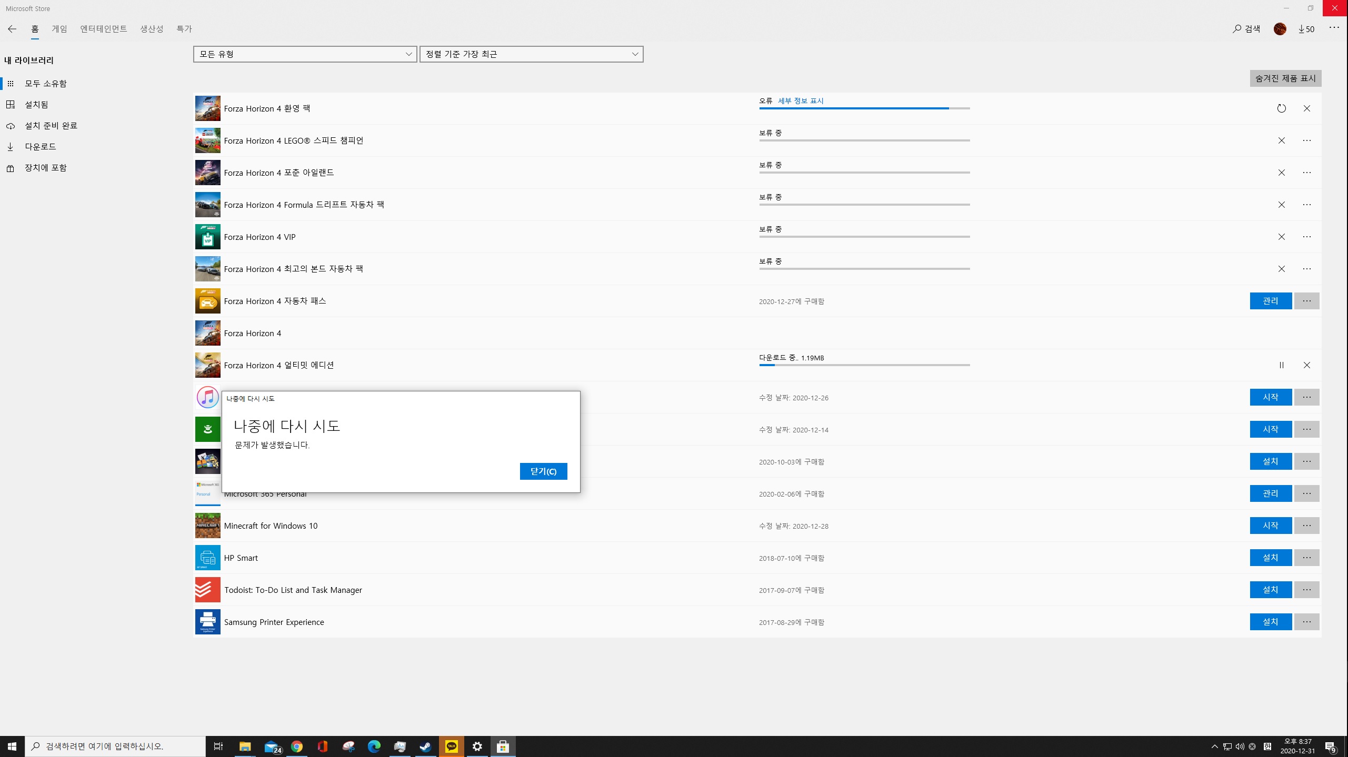Switch to the 생산성 tab

click(152, 29)
